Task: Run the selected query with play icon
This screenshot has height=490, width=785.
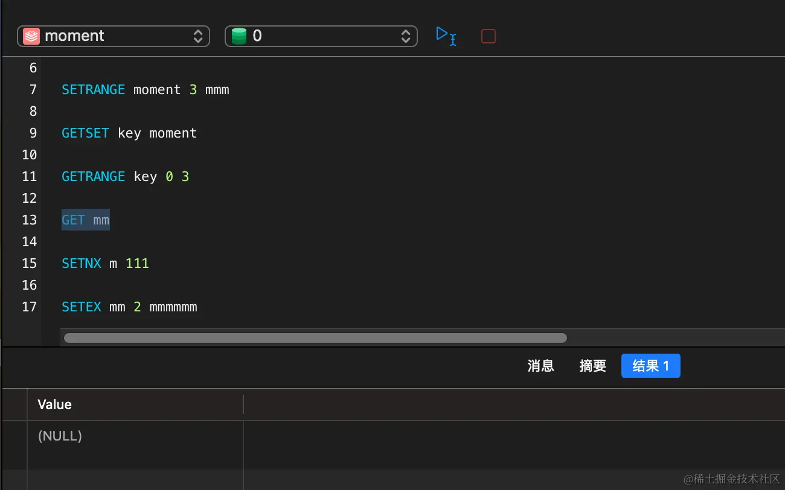Action: [x=446, y=36]
